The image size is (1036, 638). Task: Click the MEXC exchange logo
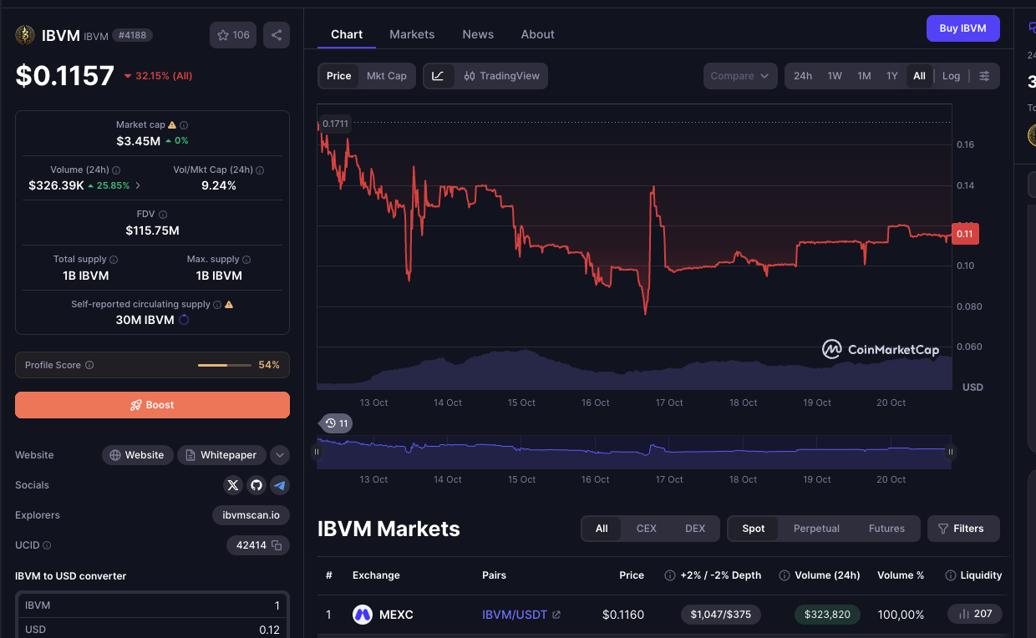click(362, 615)
